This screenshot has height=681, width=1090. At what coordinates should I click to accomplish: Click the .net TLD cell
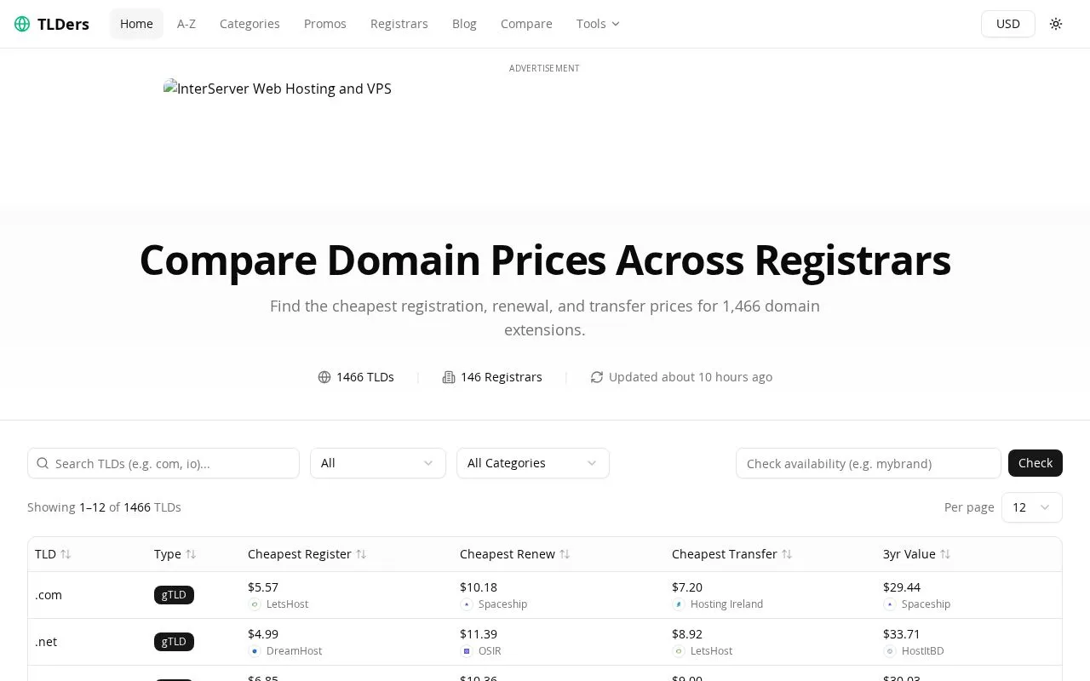(x=46, y=642)
